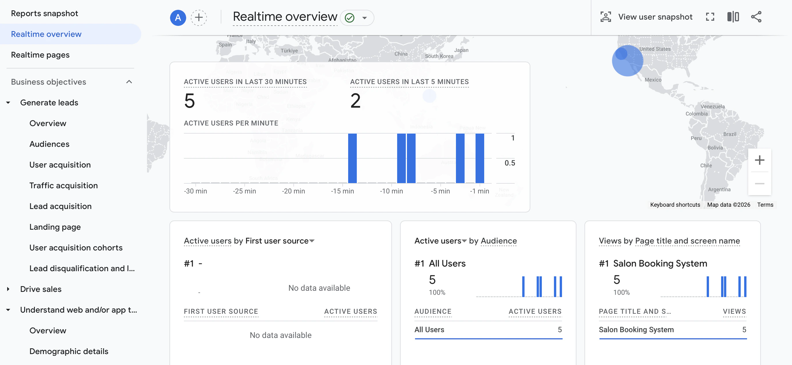Open Lead disqualification report

[82, 268]
